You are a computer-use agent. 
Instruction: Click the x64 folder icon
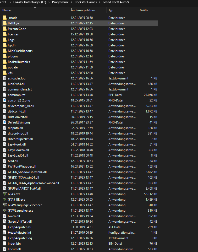(5, 73)
